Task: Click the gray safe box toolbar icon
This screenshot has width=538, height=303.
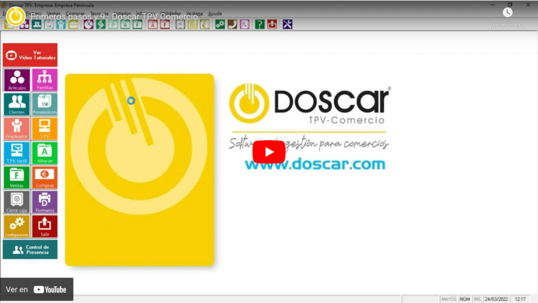Action: coord(180,25)
